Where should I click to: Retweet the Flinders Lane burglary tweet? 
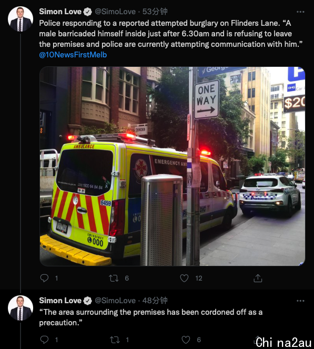coord(114,278)
